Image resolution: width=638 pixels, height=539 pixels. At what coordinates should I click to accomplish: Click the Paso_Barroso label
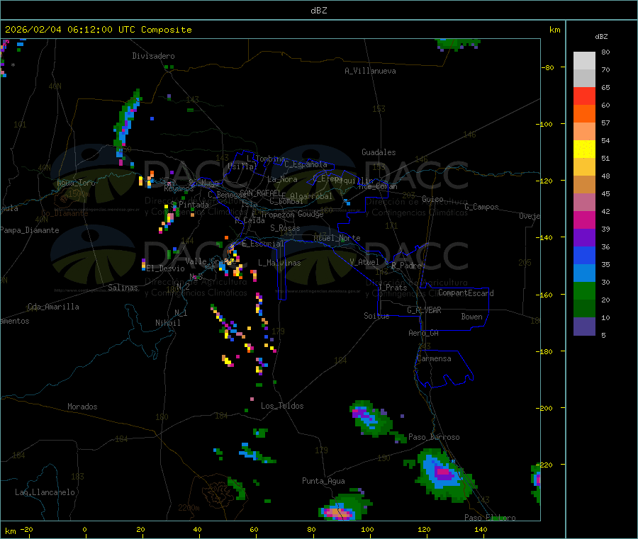[x=434, y=437]
